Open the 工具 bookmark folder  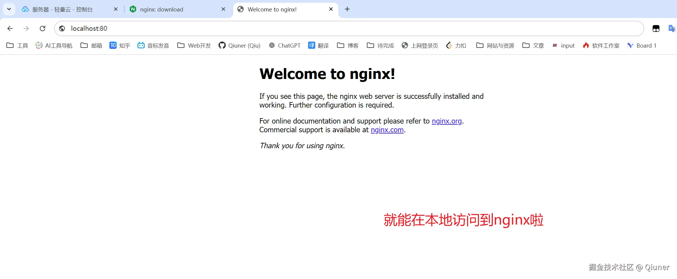click(17, 45)
